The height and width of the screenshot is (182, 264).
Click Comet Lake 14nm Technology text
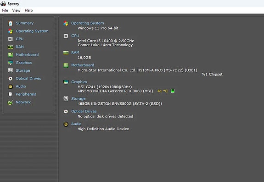(105, 45)
